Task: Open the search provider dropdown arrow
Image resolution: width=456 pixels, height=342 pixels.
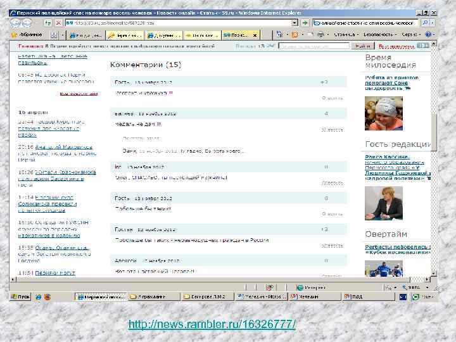Action: [x=433, y=23]
